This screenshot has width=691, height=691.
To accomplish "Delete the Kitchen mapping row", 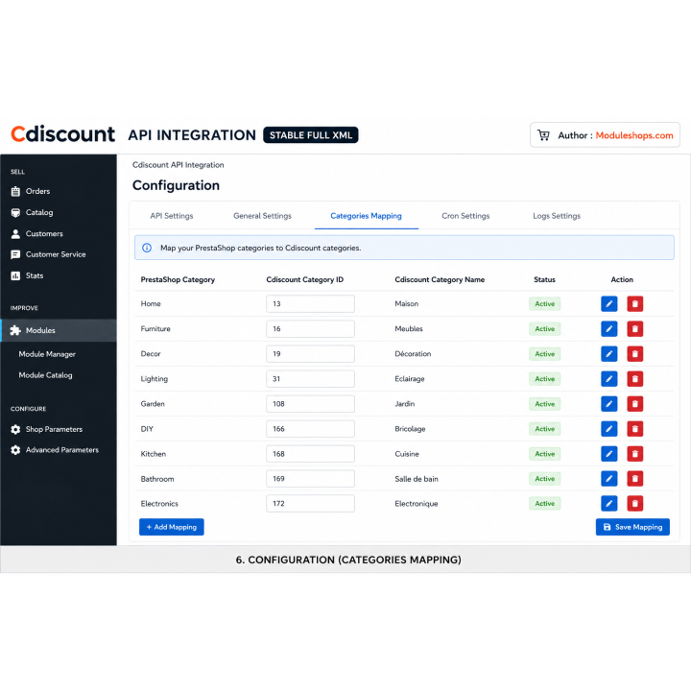I will [x=634, y=453].
